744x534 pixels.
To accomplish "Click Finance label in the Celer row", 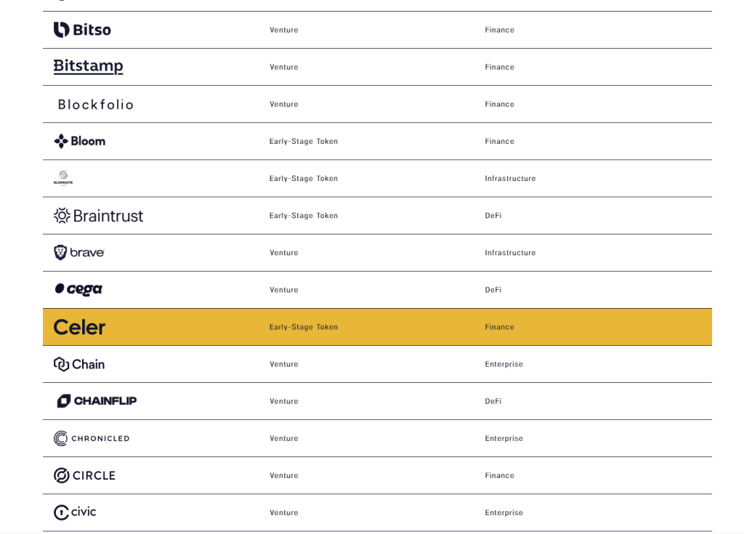I will pyautogui.click(x=499, y=327).
